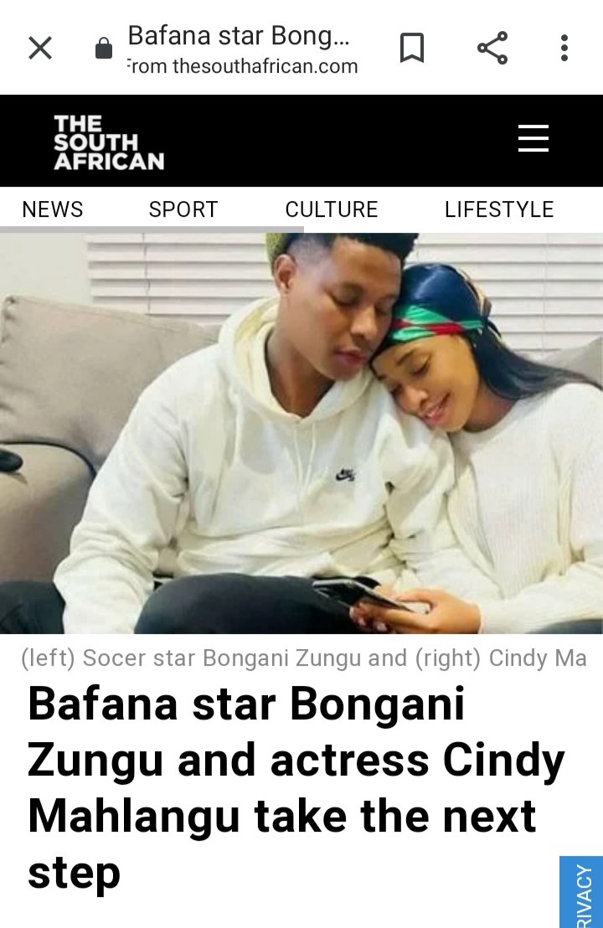Open the hamburger site menu
This screenshot has height=928, width=603.
(x=533, y=138)
